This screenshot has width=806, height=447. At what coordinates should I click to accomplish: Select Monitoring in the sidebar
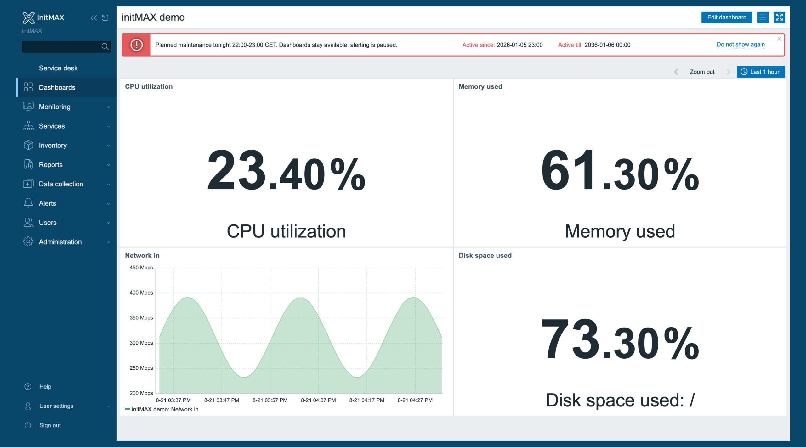pyautogui.click(x=66, y=107)
